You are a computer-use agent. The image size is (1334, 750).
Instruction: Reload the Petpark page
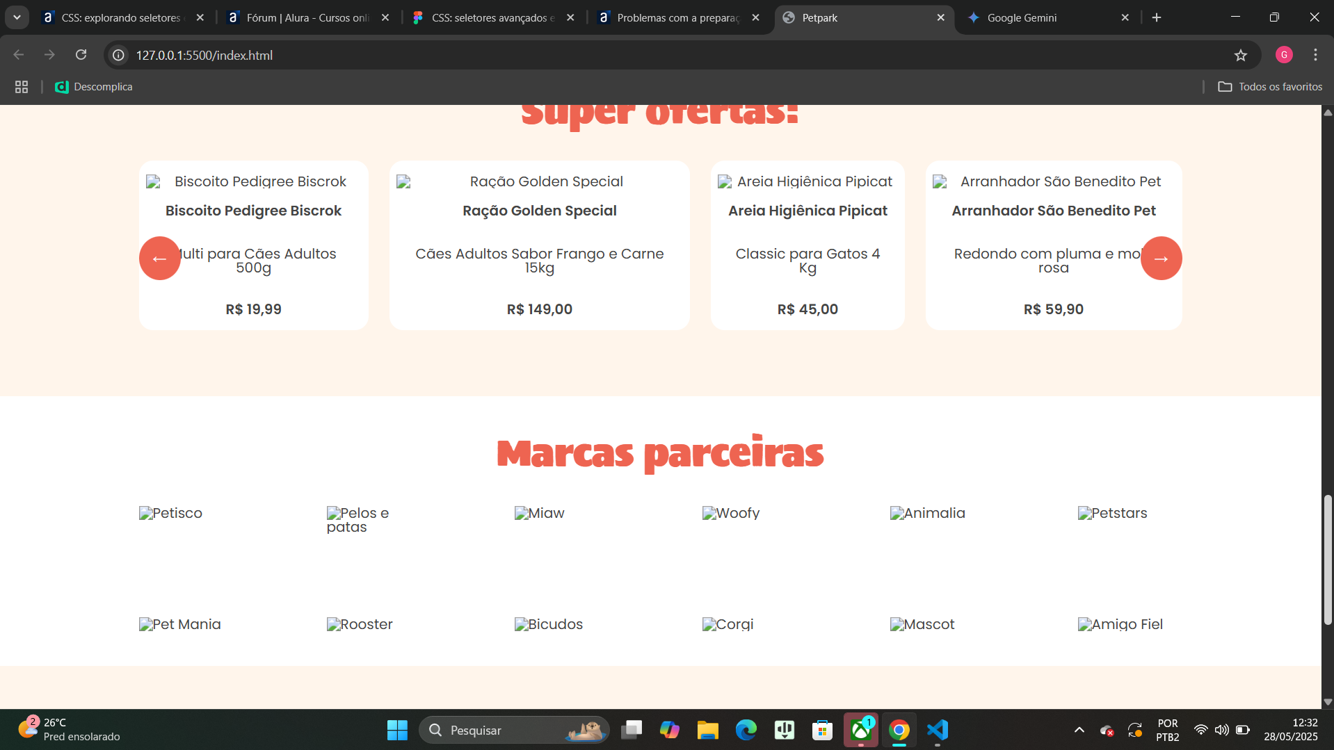point(81,55)
